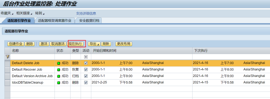Click the '归档' type cell
The width and height of the screenshot is (270, 99).
(x=75, y=76)
